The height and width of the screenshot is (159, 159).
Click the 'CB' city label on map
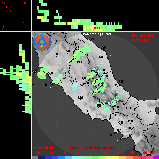click(128, 108)
